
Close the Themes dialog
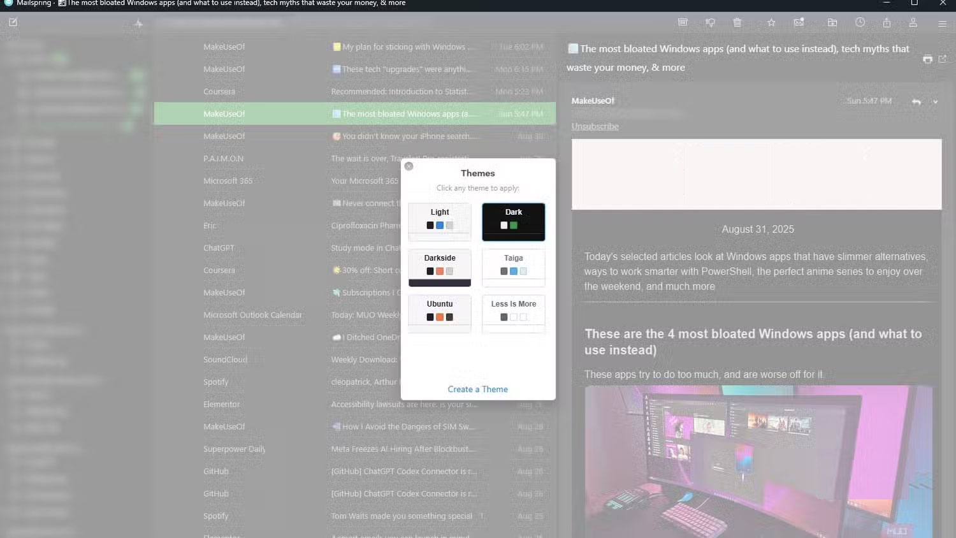[x=409, y=166]
